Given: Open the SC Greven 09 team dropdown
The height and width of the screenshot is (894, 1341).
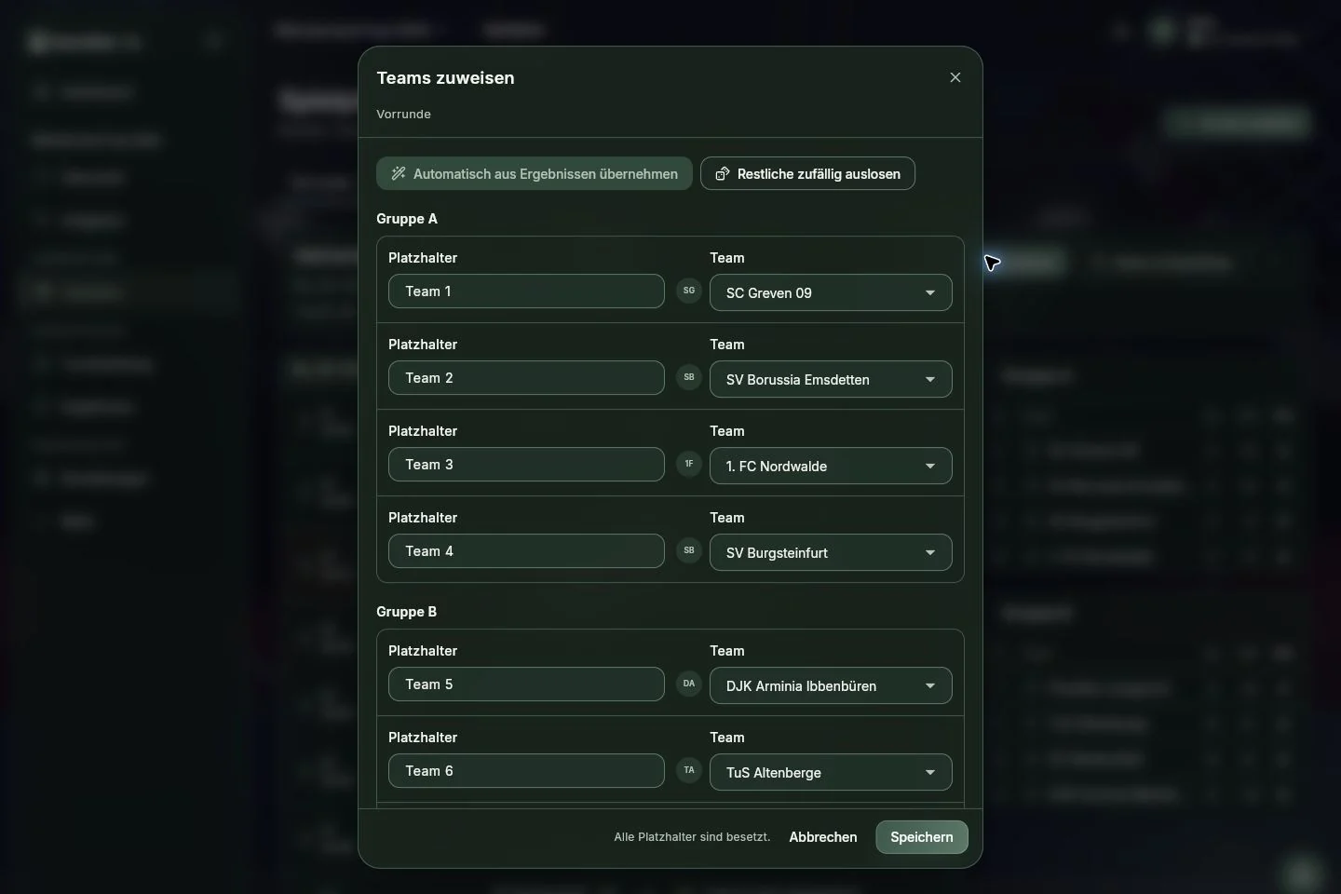Looking at the screenshot, I should tap(831, 292).
